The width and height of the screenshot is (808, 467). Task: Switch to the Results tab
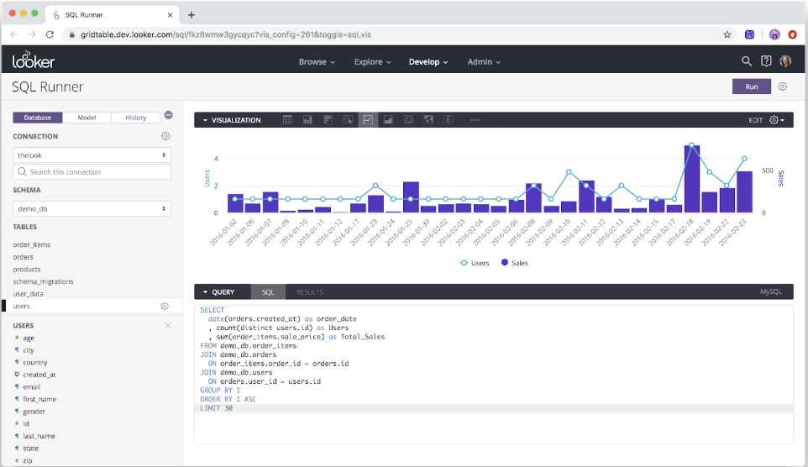point(309,292)
